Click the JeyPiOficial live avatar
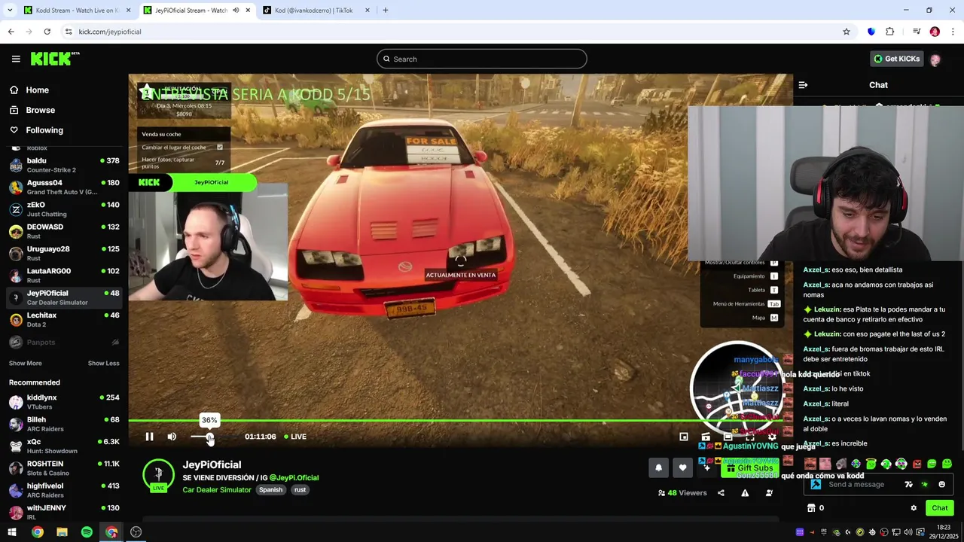 [158, 475]
